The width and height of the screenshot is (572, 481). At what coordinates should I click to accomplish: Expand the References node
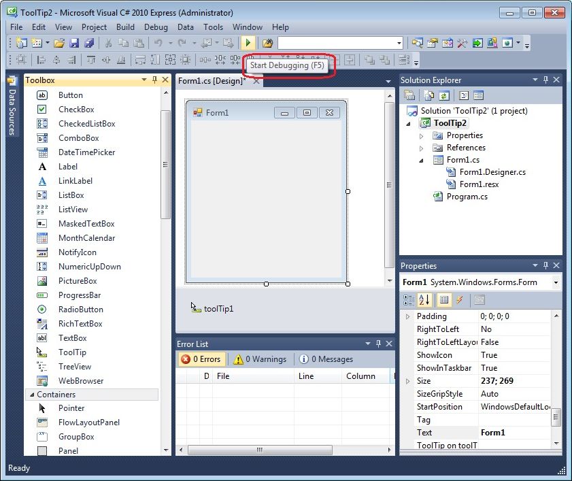422,148
